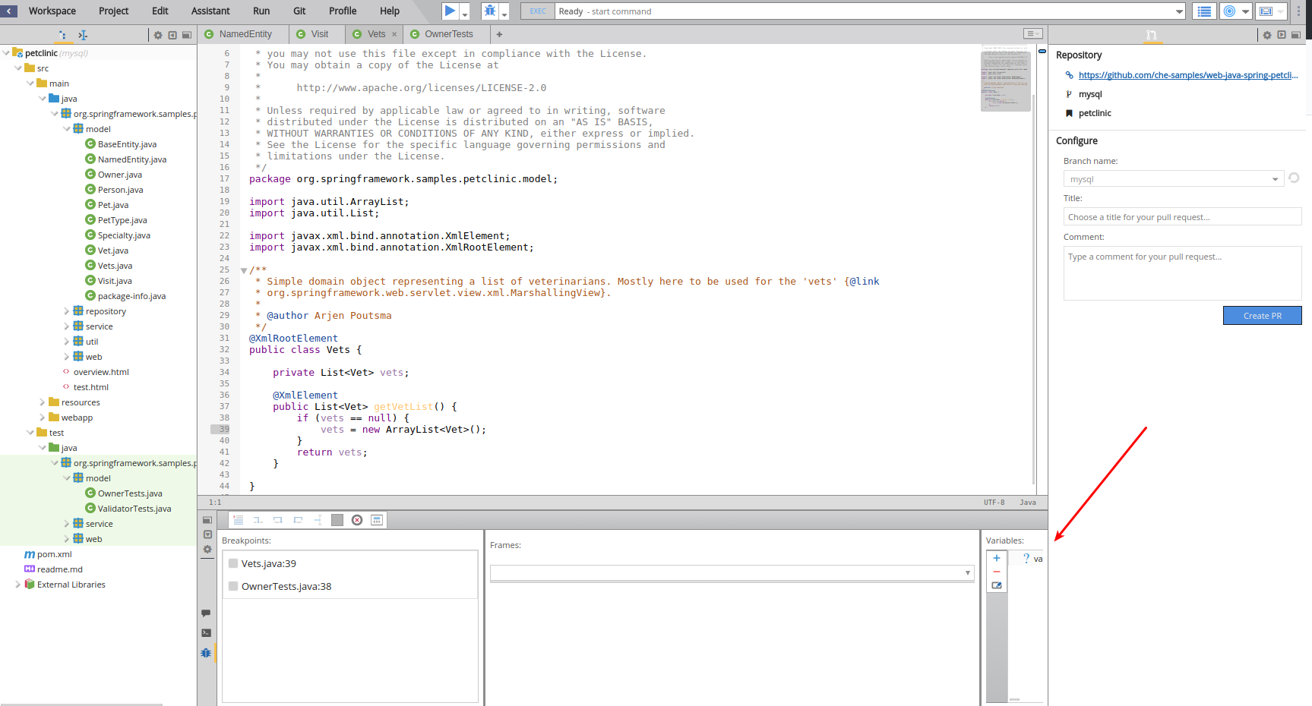Open the Git menu
This screenshot has height=706, width=1312.
pyautogui.click(x=299, y=11)
